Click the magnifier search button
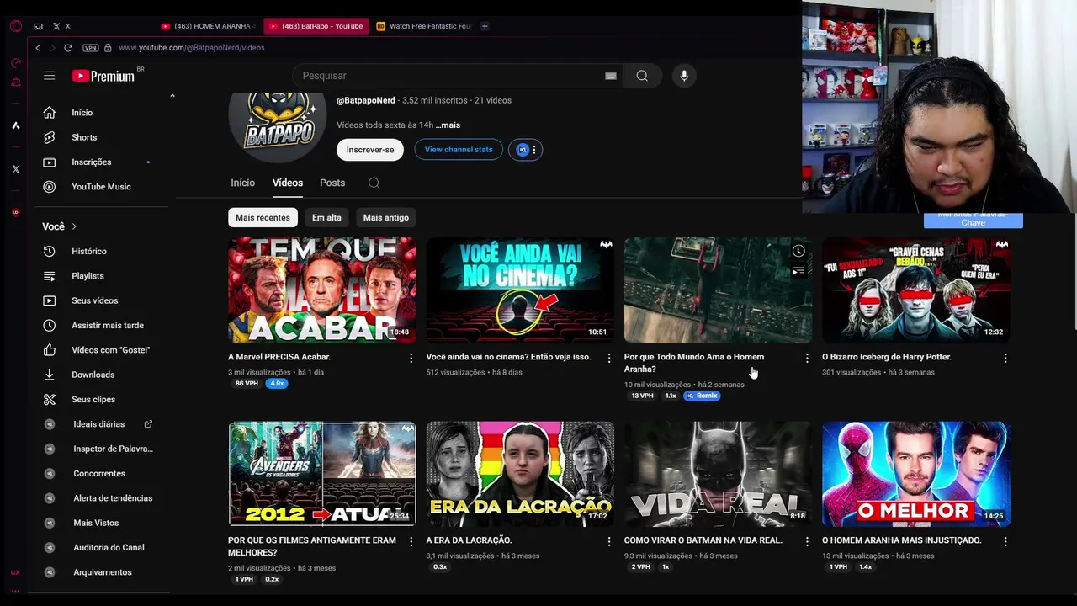The height and width of the screenshot is (606, 1077). 642,76
